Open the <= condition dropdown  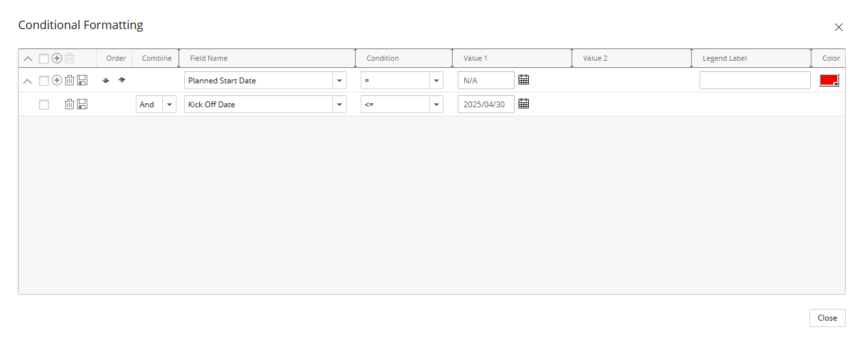436,105
